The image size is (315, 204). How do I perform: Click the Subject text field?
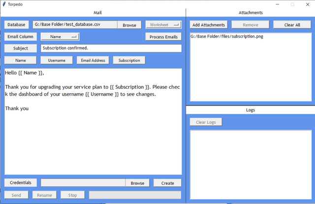point(111,48)
